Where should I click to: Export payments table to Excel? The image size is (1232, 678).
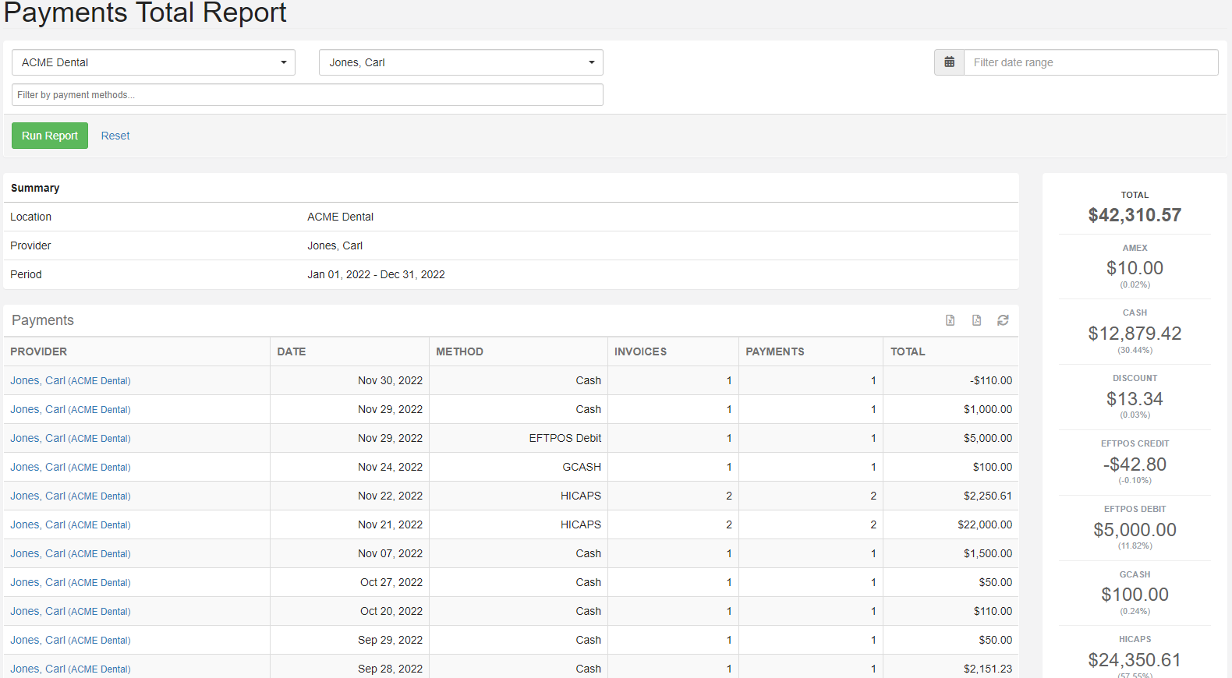point(950,320)
